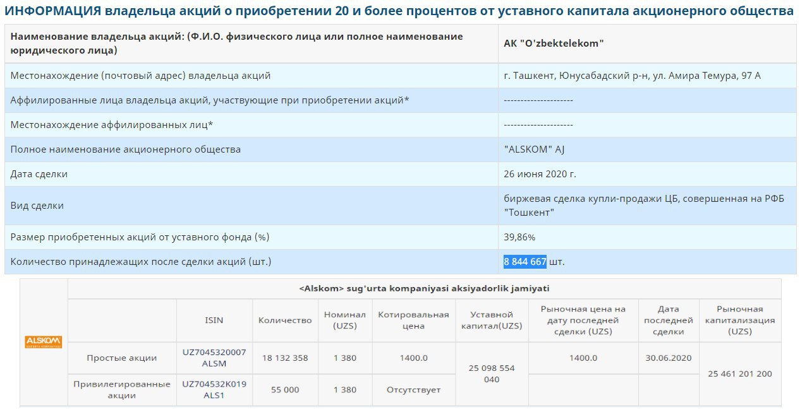Viewport: 800px width, 410px height.
Task: Click the Номинал (UZS) column header
Action: [x=344, y=320]
